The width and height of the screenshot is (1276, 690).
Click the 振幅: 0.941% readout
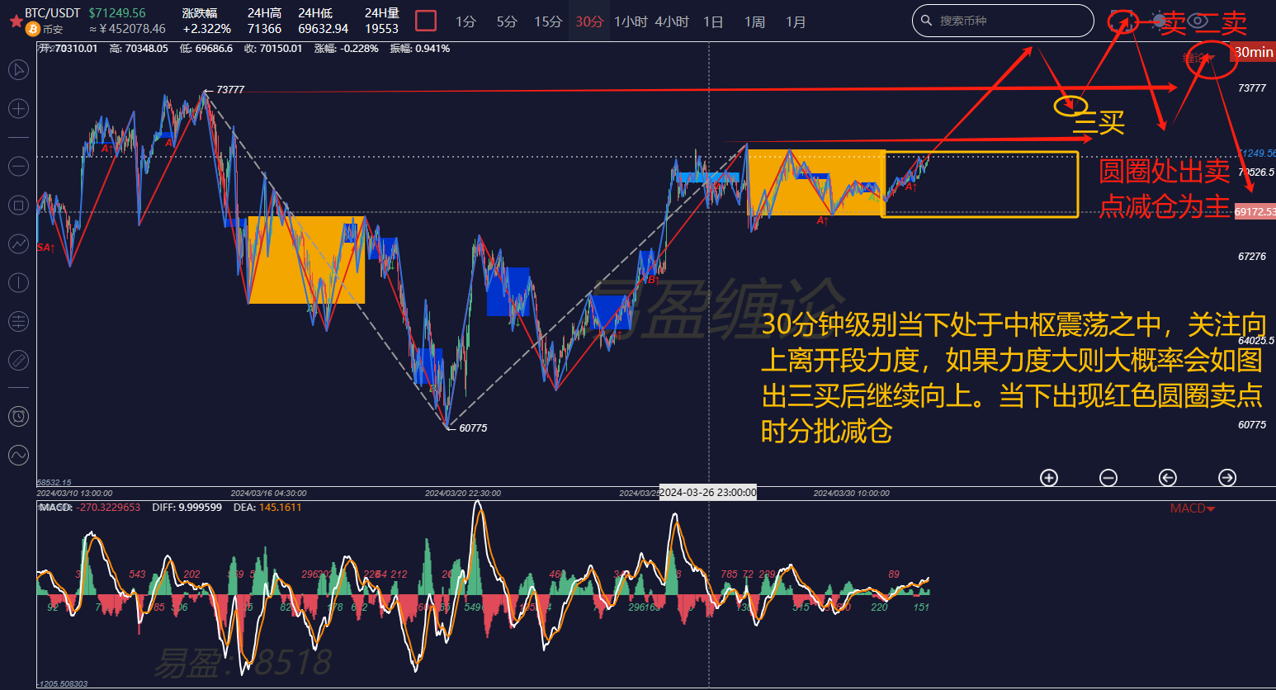(420, 49)
